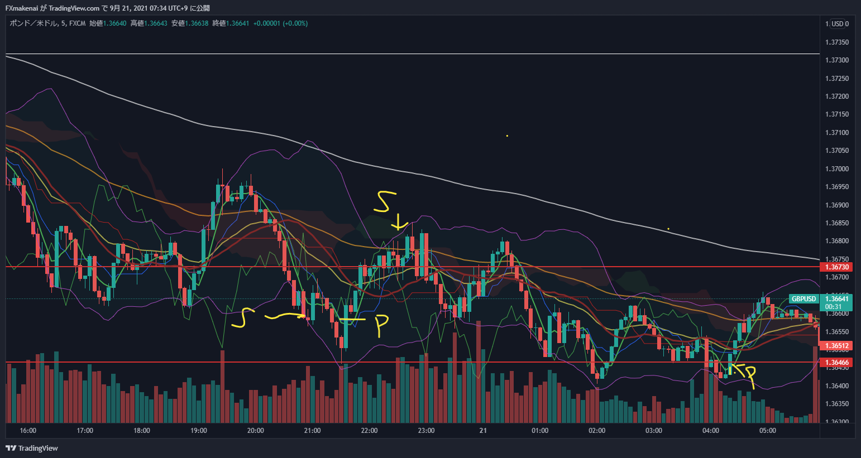Click the 16:00 time axis label
The image size is (861, 458).
pos(28,431)
